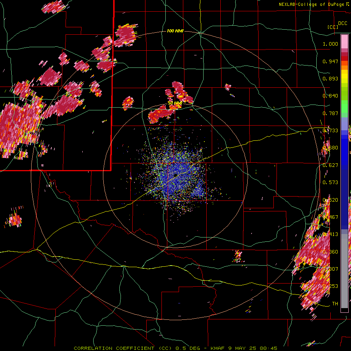Screen dimensions: 351x351
Task: Click the Correlation Coefficient KMAF caption text
Action: 175,348
